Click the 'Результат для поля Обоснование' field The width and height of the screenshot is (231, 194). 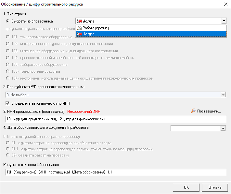[x=116, y=172]
